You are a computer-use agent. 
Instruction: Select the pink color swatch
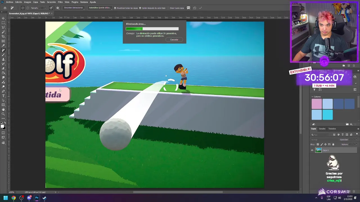pos(317,104)
